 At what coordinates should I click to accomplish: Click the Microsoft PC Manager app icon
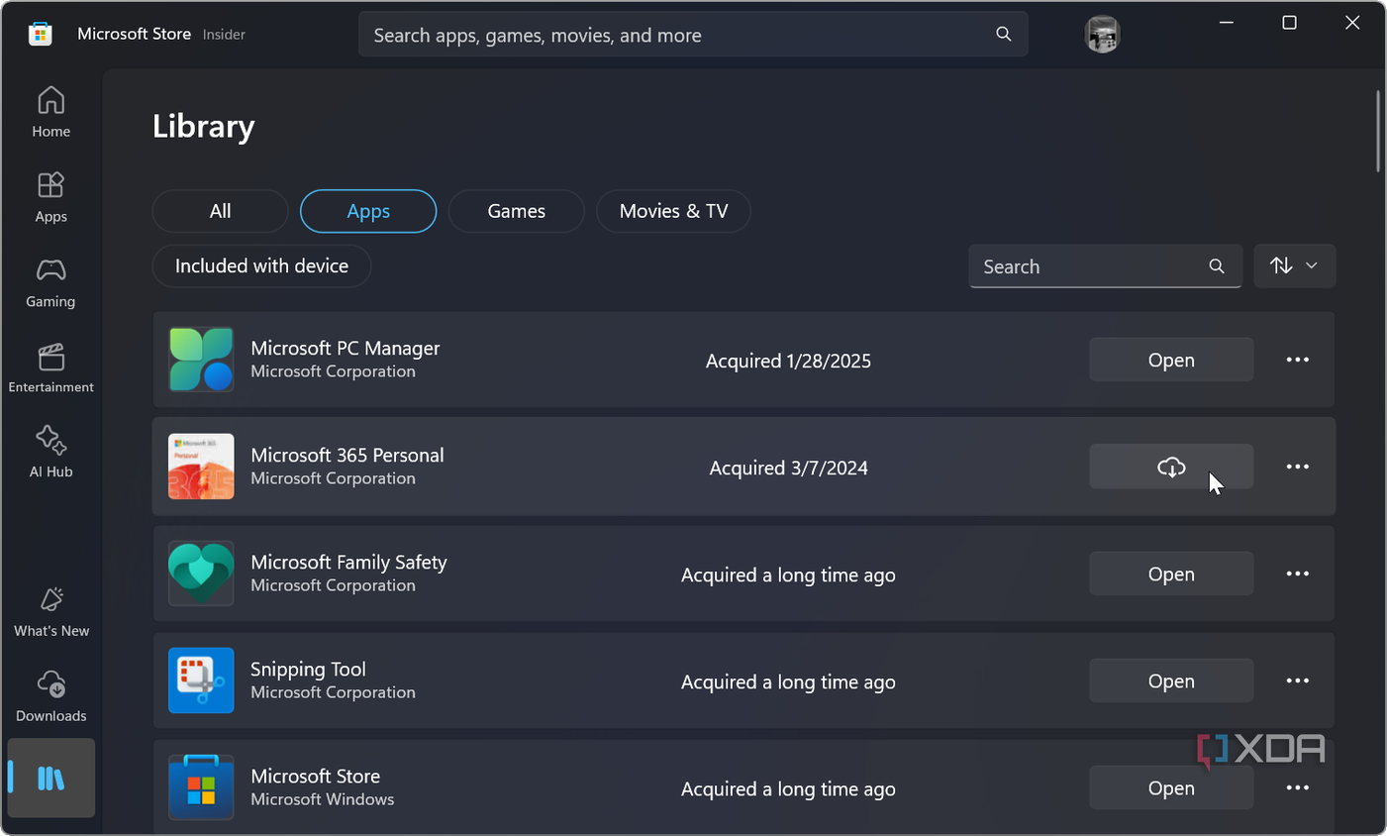[x=201, y=360]
